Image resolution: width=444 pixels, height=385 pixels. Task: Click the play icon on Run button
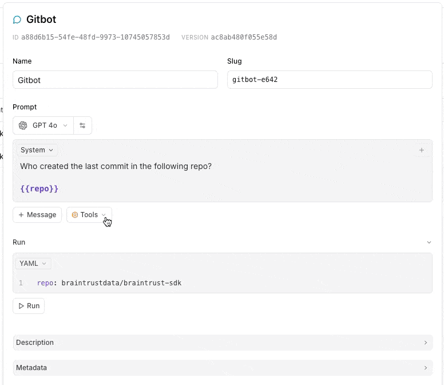point(22,306)
